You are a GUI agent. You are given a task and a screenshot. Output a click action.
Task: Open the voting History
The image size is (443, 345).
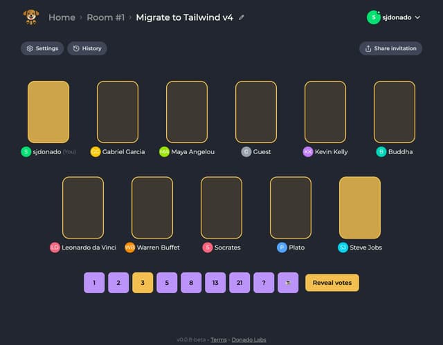click(87, 48)
